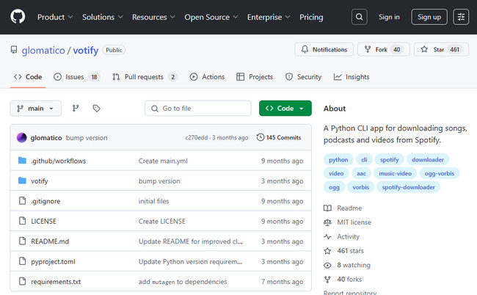The width and height of the screenshot is (477, 295).
Task: Click the commits history clock icon
Action: tap(261, 137)
